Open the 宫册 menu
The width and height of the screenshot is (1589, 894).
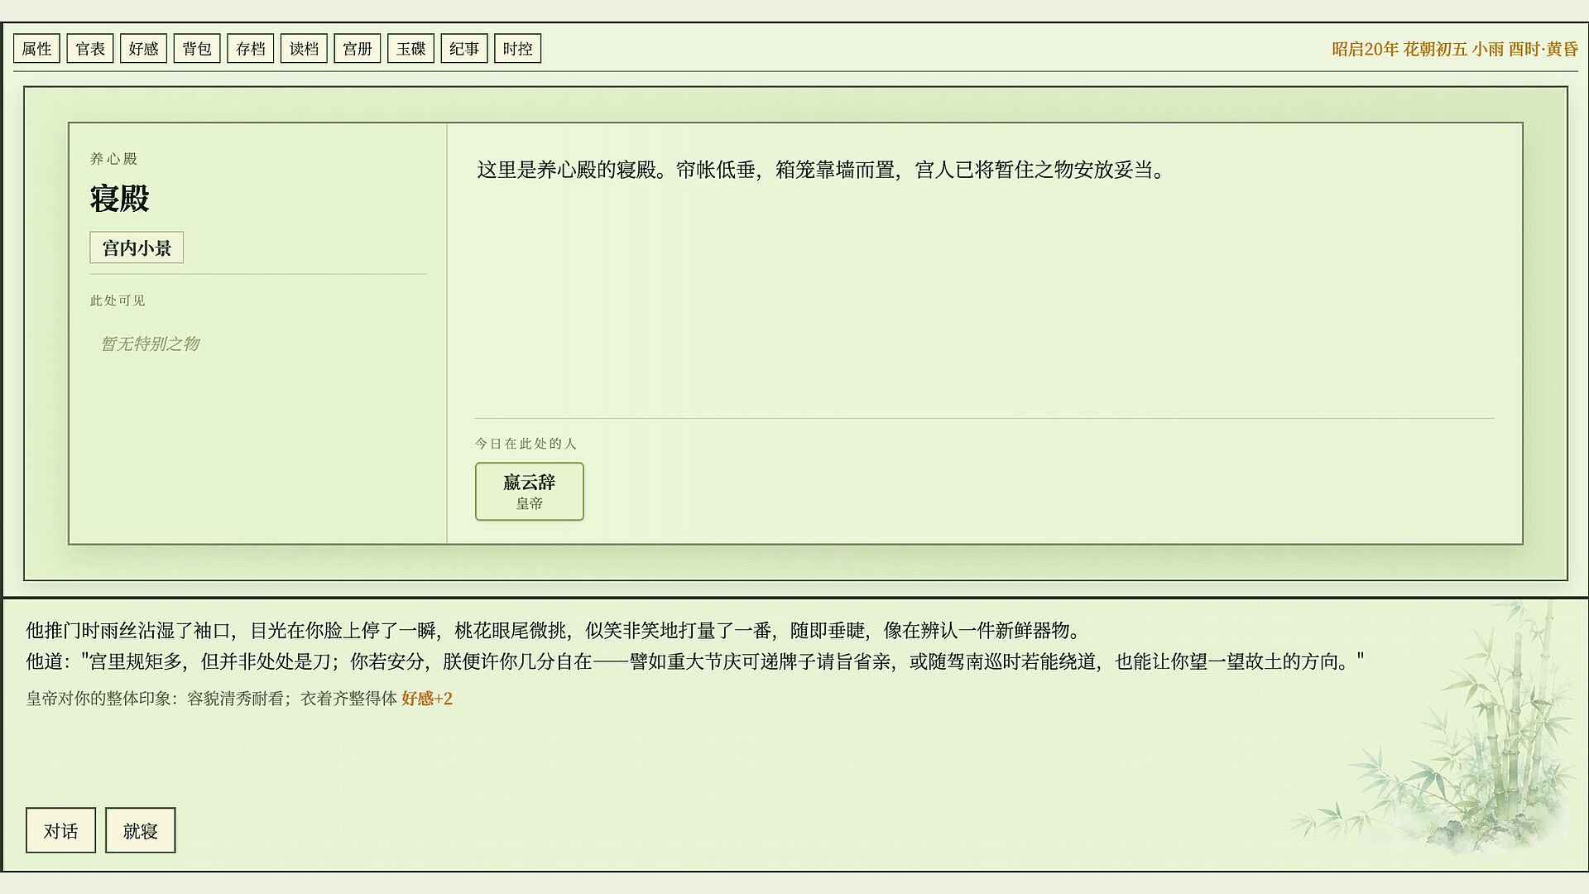[x=358, y=49]
